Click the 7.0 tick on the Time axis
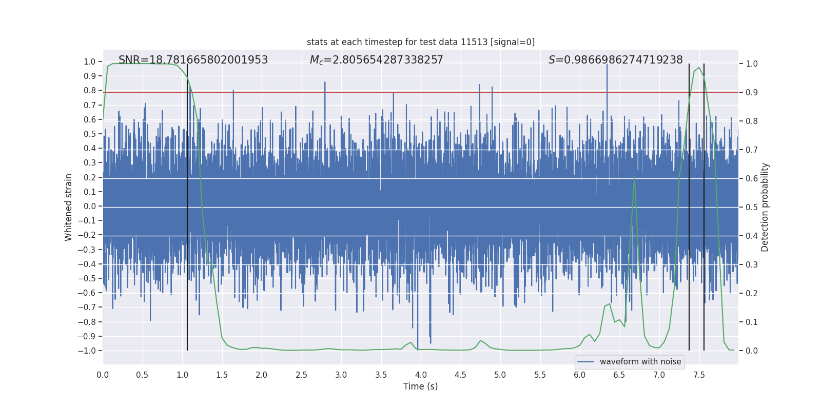 point(659,375)
